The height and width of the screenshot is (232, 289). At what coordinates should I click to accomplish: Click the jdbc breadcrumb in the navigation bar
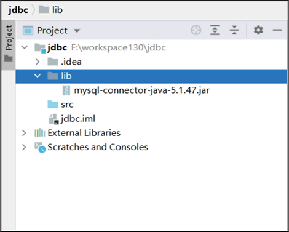pyautogui.click(x=18, y=10)
